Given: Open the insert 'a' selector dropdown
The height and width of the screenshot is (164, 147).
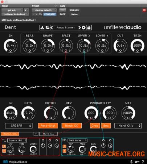Looking at the screenshot, I should [x=26, y=10].
